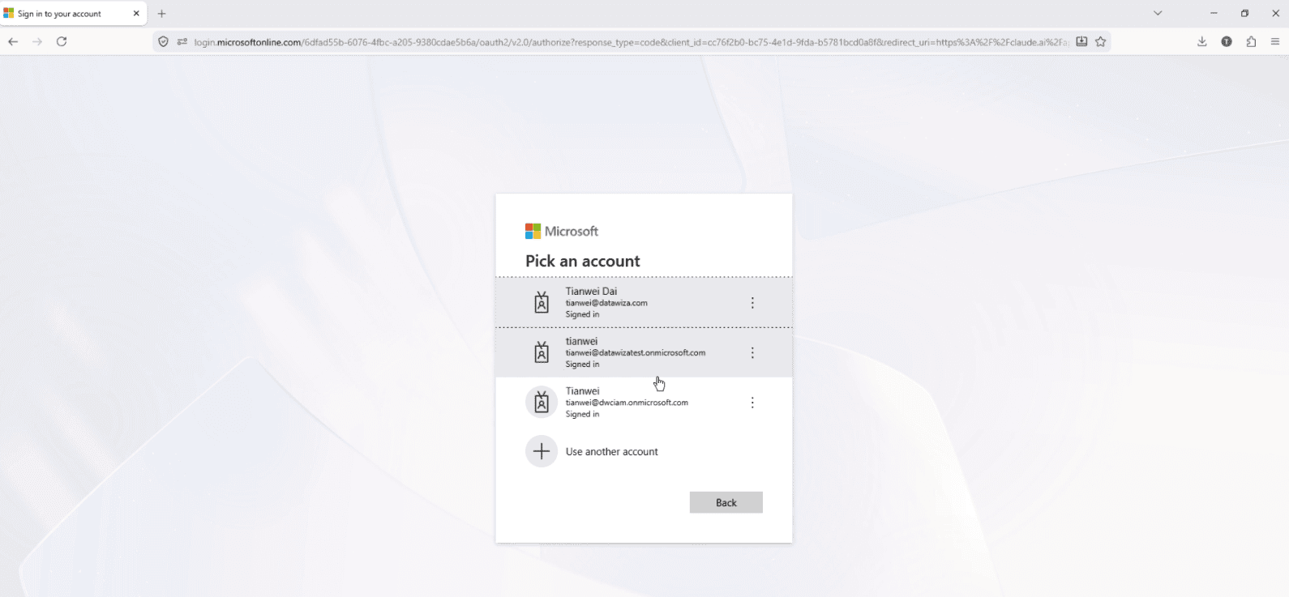Click the Back button
This screenshot has width=1289, height=597.
(x=726, y=502)
